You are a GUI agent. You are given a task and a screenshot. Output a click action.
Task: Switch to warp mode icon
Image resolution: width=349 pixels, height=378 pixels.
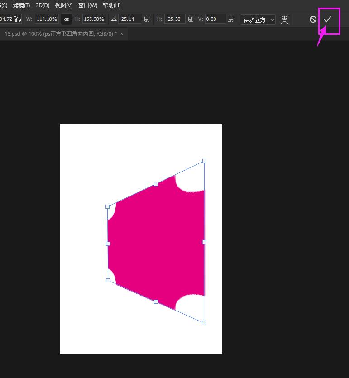(x=284, y=19)
